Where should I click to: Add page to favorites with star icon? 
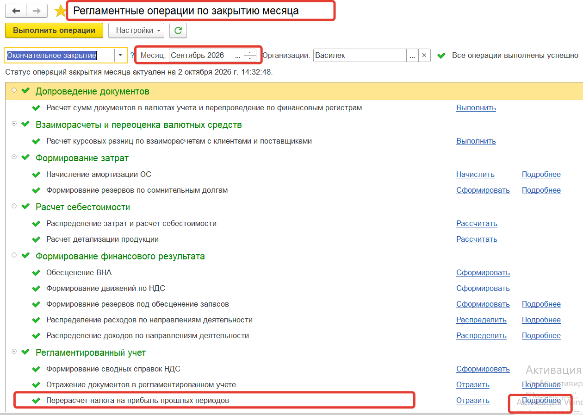click(x=60, y=11)
